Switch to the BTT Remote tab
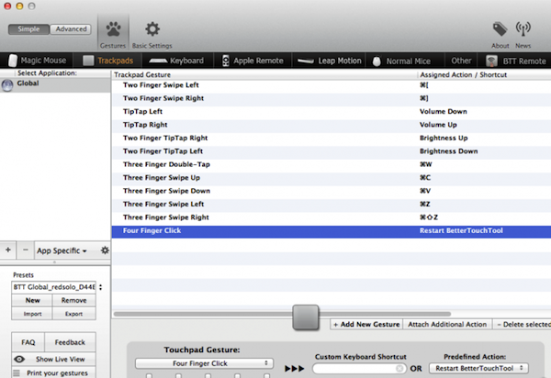 [x=516, y=61]
